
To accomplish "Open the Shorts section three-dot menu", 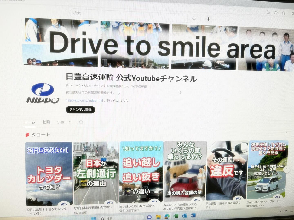I will [286, 134].
